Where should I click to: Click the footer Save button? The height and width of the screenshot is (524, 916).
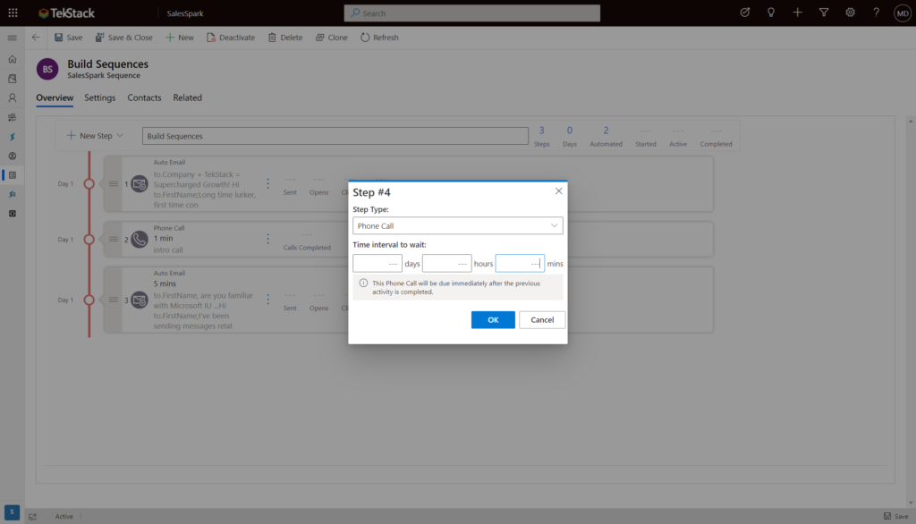point(896,516)
